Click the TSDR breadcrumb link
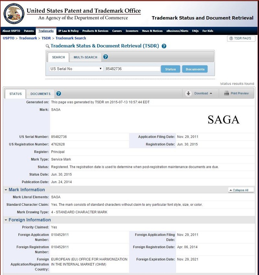Screen dimensions: 259x275 46,38
